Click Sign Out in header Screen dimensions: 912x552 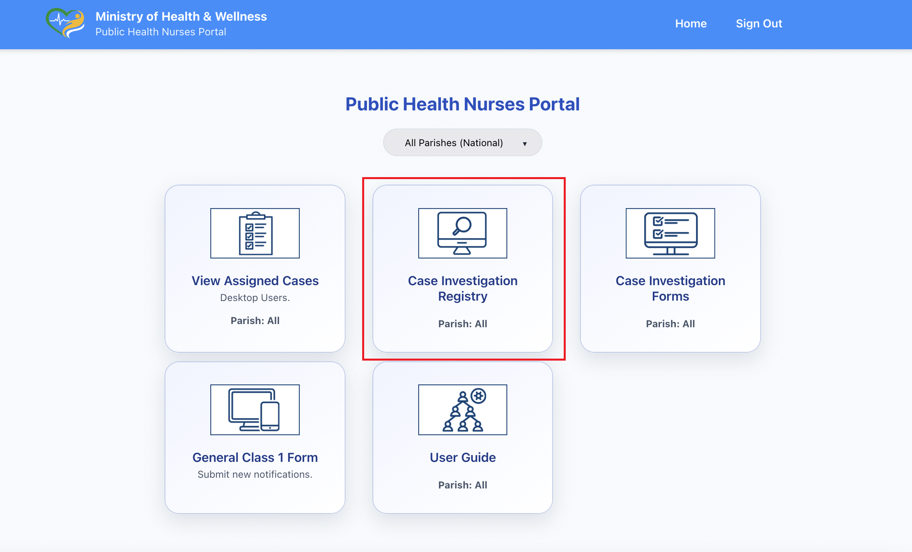[x=759, y=23]
